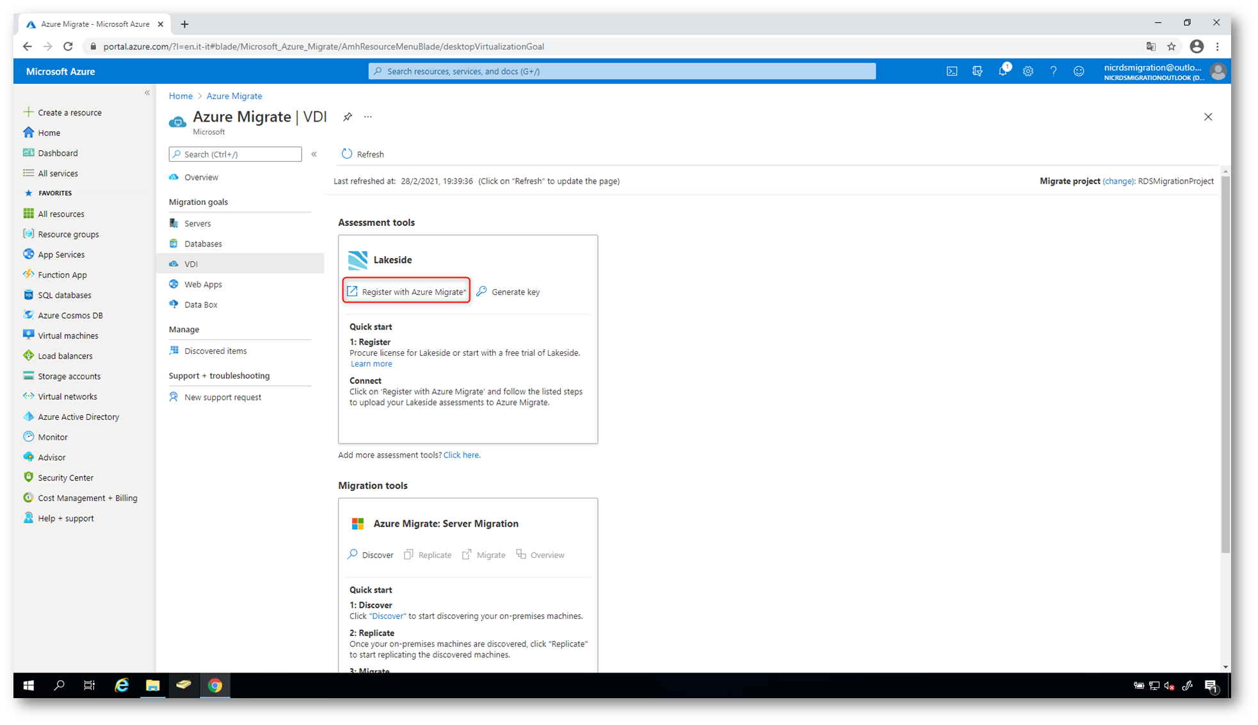The image size is (1258, 725).
Task: Open Virtual machines favorite
Action: click(61, 336)
